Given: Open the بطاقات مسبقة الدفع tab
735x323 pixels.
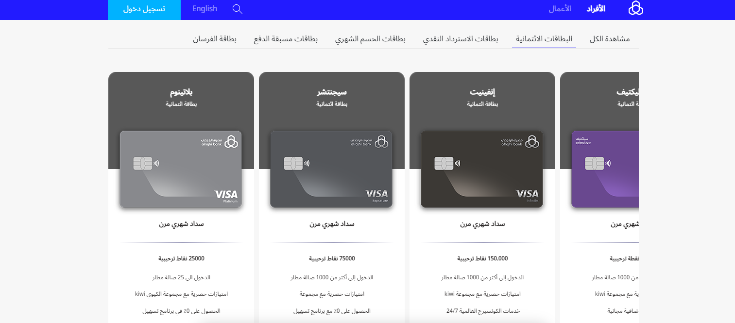Looking at the screenshot, I should click(x=286, y=39).
